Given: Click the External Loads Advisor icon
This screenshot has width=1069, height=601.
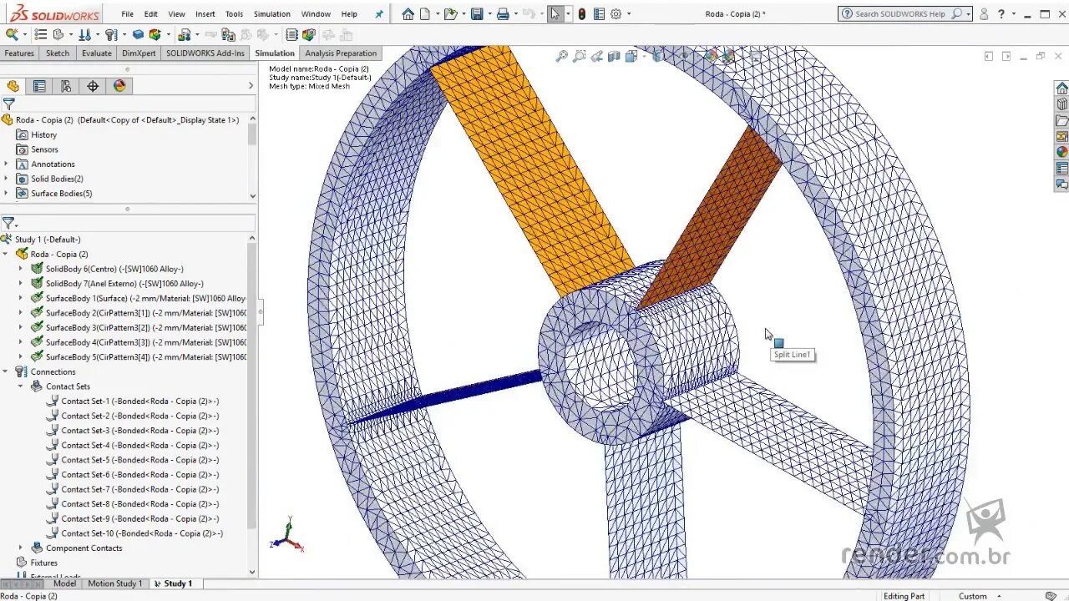Looking at the screenshot, I should (85, 34).
